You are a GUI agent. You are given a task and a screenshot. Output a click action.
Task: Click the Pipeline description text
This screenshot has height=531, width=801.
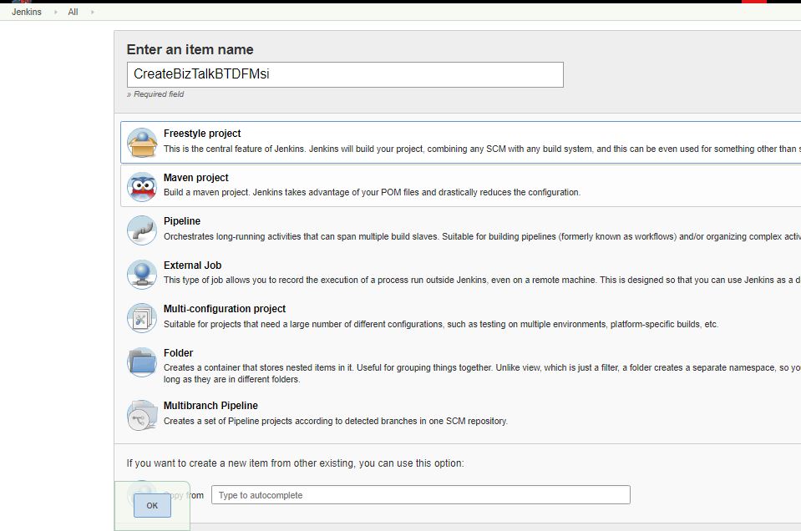(482, 236)
